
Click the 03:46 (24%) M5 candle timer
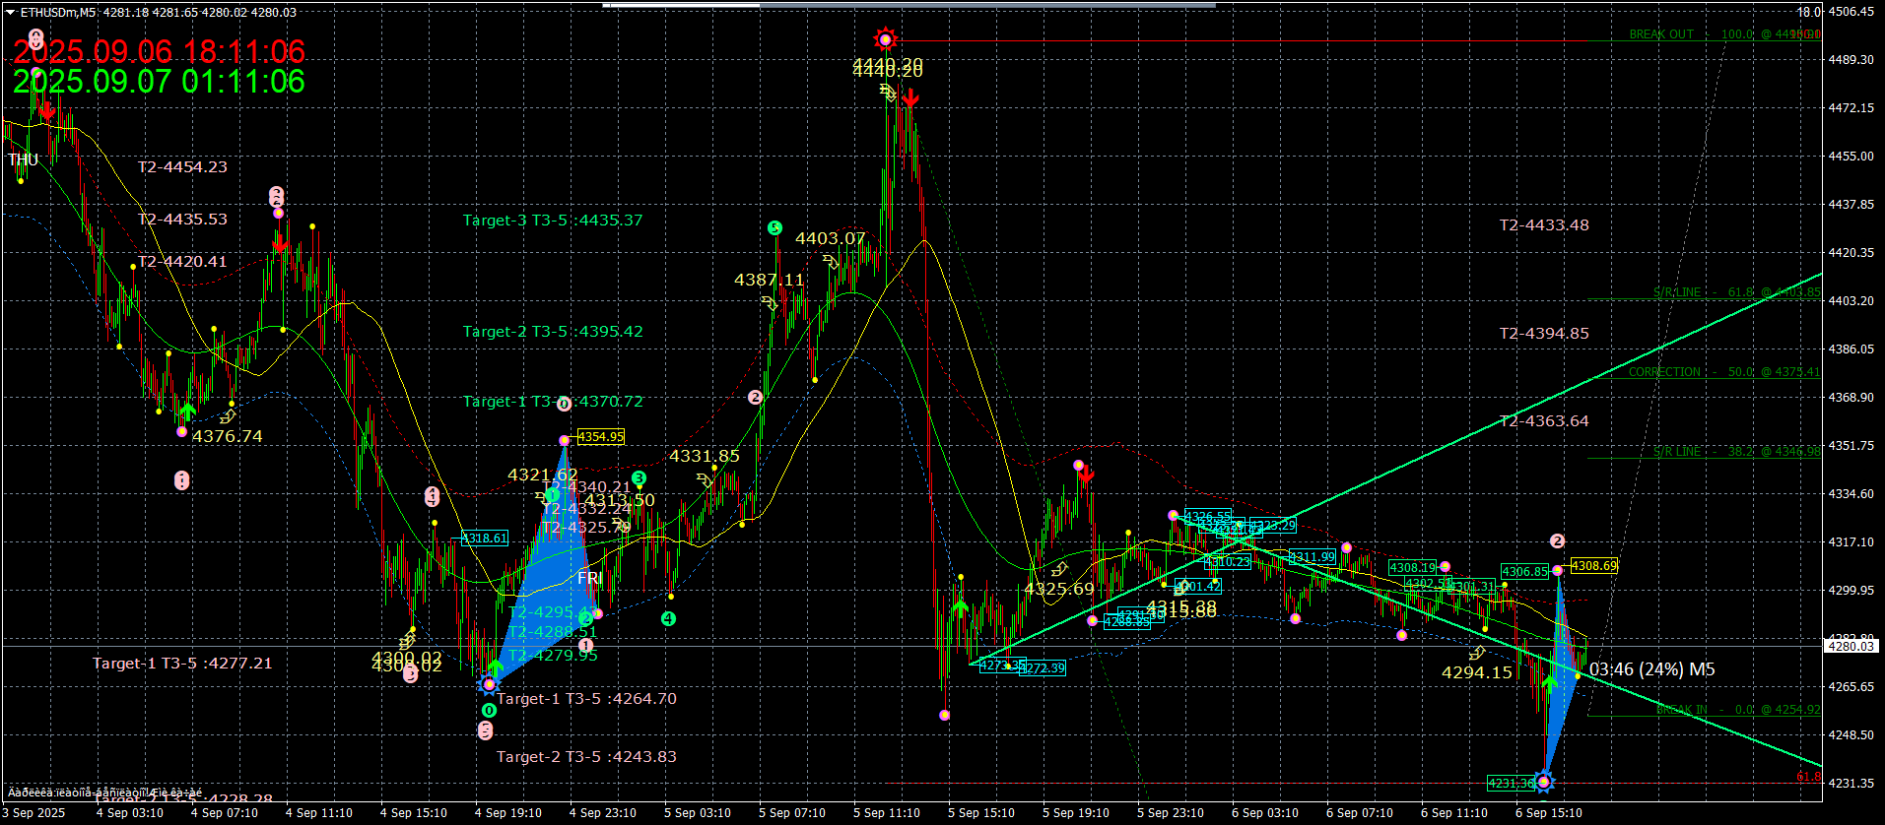pyautogui.click(x=1652, y=669)
